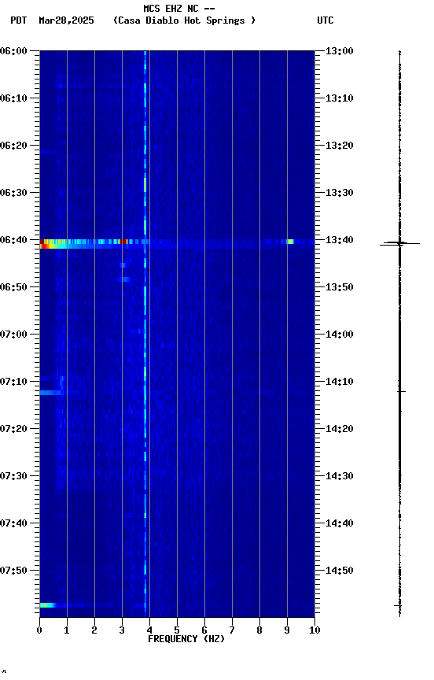Click the '07:50' PDT time label
The width and height of the screenshot is (434, 680).
tap(13, 571)
